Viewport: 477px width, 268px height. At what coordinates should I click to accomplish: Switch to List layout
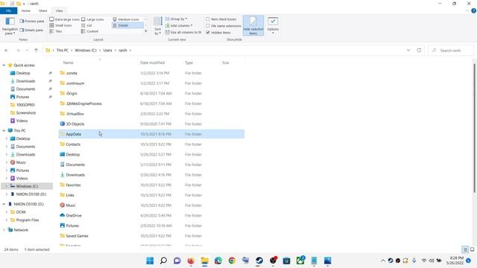tap(86, 25)
